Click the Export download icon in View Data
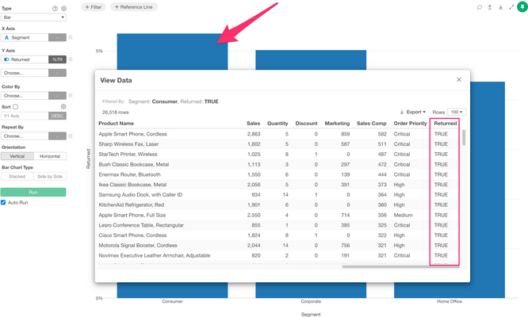 coord(402,112)
